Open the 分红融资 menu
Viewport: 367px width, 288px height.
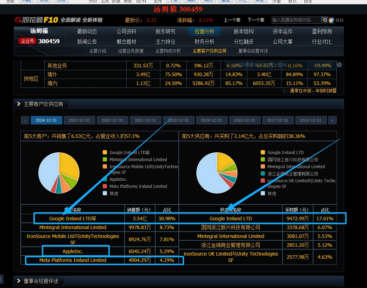point(243,42)
